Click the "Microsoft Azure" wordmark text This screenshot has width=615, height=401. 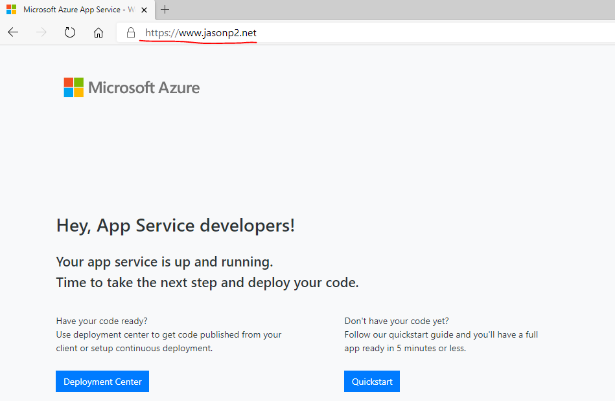(144, 88)
